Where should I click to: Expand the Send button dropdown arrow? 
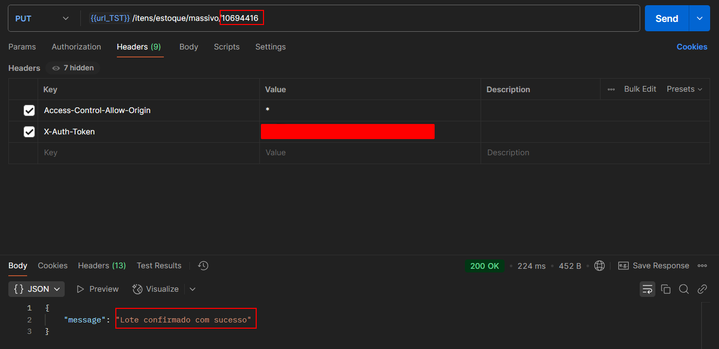click(x=699, y=19)
